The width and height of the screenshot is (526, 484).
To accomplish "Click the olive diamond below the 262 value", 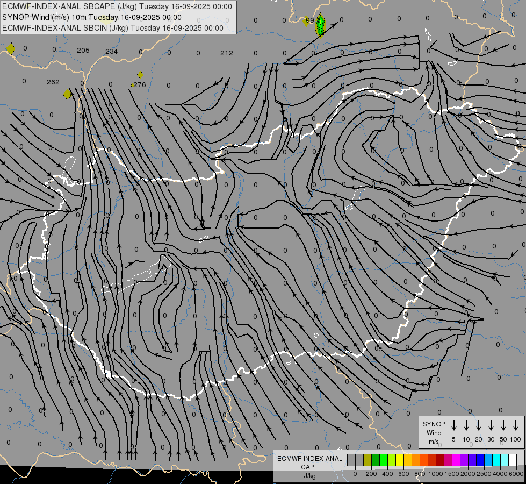I will [67, 94].
